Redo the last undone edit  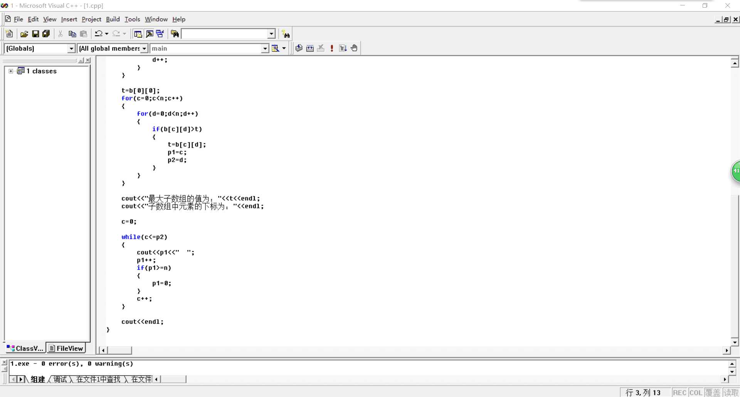[116, 34]
